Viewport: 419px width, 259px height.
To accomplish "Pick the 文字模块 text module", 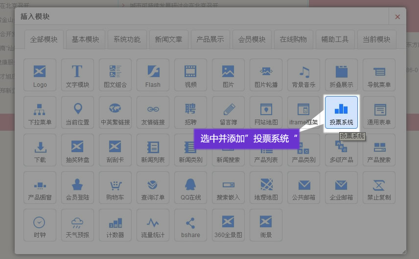I will point(77,75).
